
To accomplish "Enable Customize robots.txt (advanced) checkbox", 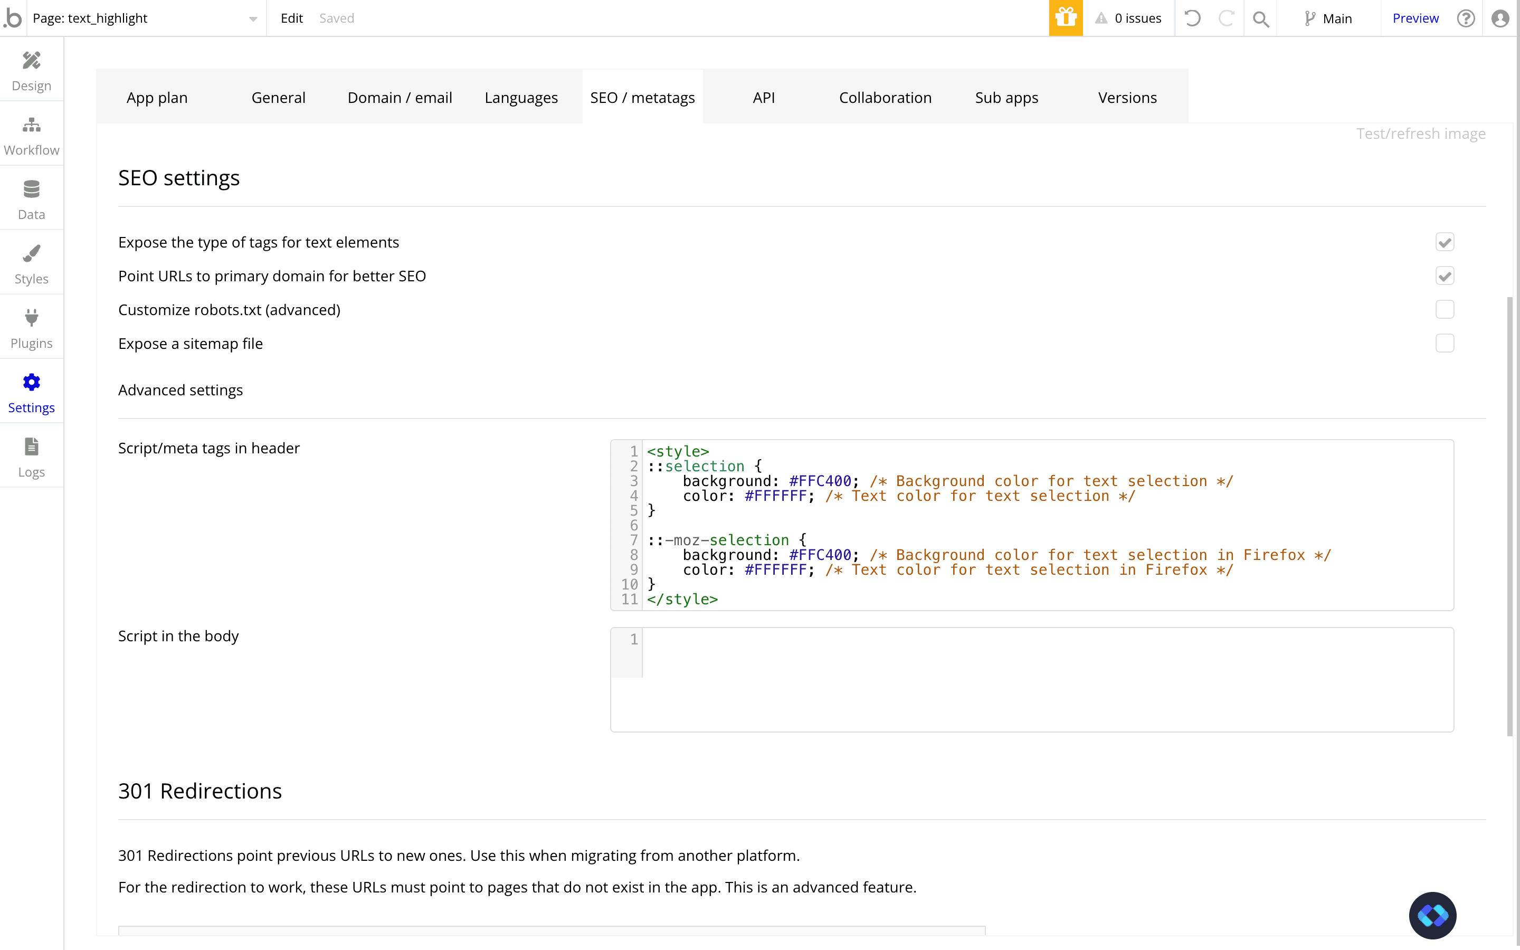I will [1445, 309].
